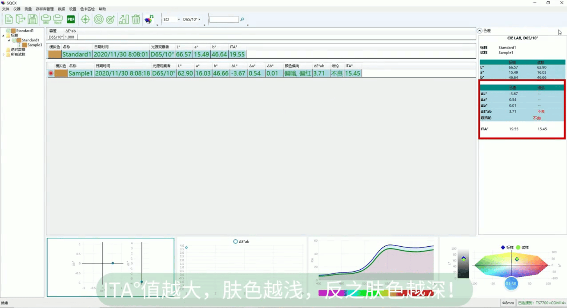Click the crosshair calibration icon
The width and height of the screenshot is (567, 308).
[x=85, y=19]
